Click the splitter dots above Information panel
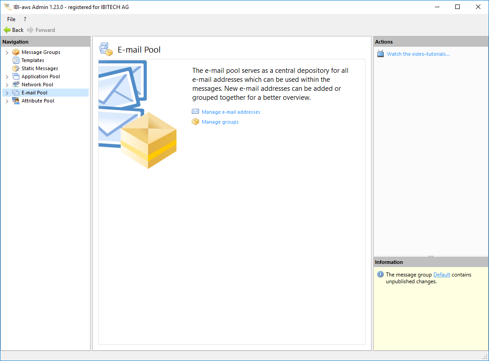 431,256
